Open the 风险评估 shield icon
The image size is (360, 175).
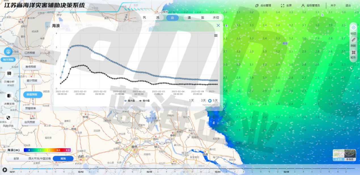tap(8, 118)
